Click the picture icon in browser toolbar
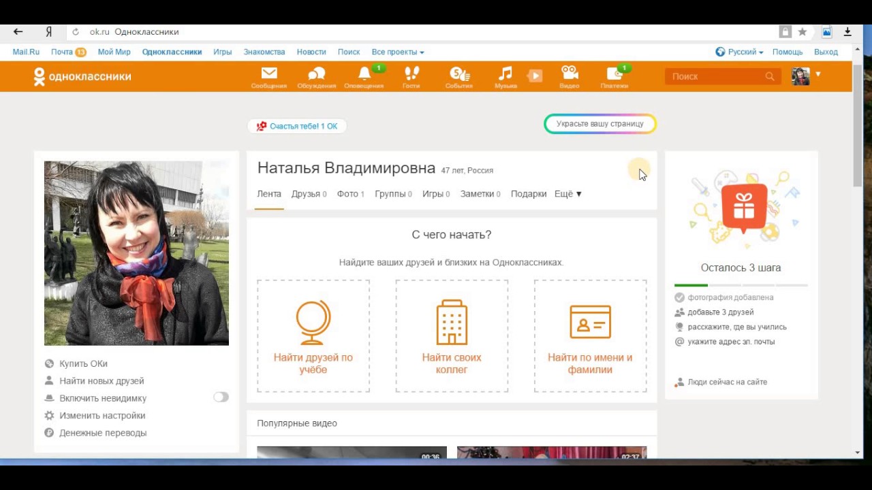Screen dimensions: 872x490 [826, 32]
